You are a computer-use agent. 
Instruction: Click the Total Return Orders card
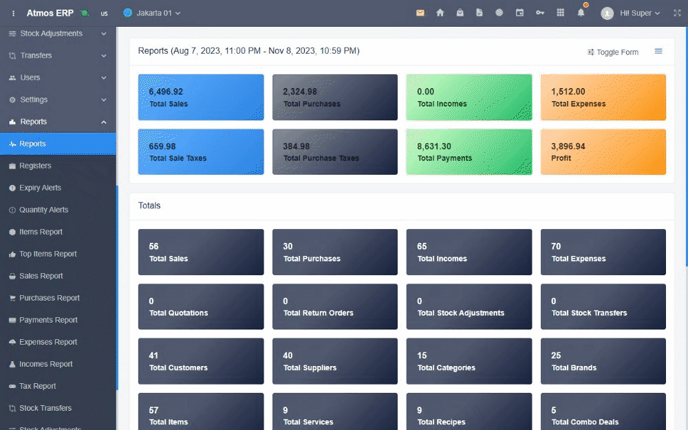tap(335, 307)
